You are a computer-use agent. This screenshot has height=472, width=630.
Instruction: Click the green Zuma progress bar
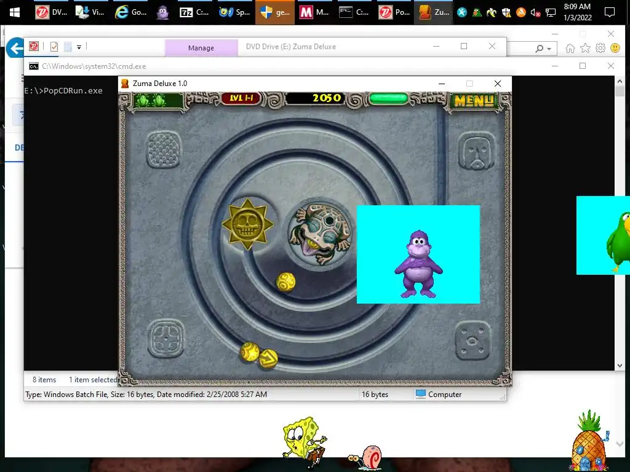tap(389, 98)
